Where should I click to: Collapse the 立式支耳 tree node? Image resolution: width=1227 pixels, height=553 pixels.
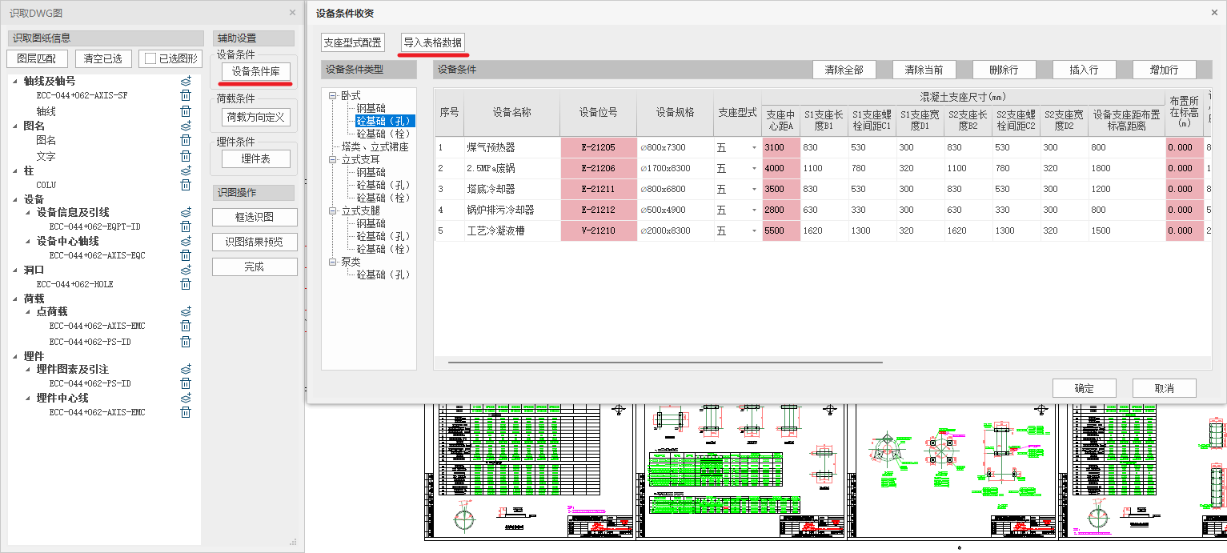click(332, 160)
